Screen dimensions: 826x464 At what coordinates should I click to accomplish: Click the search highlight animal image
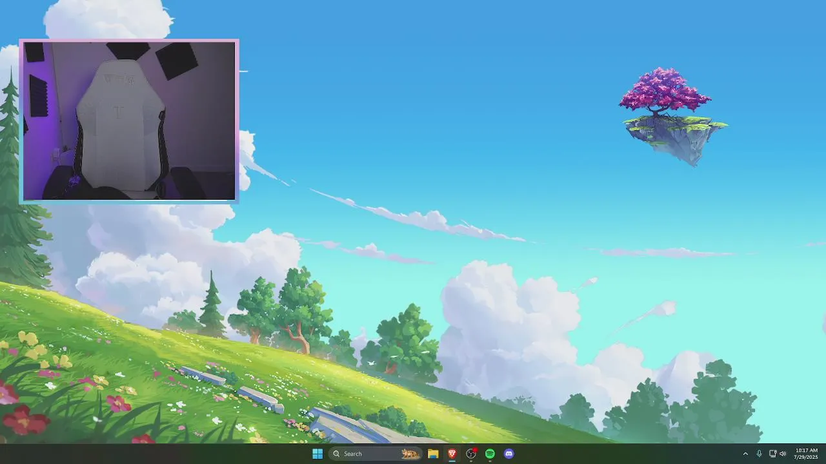click(x=410, y=454)
